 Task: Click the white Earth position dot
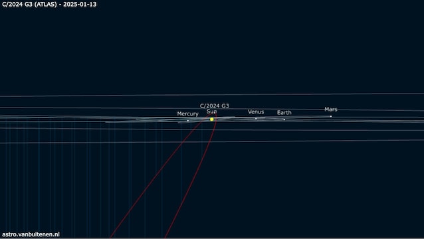tap(284, 119)
